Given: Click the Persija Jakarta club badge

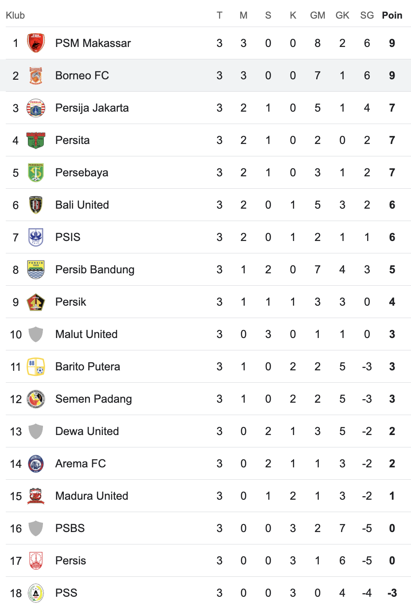Looking at the screenshot, I should coord(36,108).
